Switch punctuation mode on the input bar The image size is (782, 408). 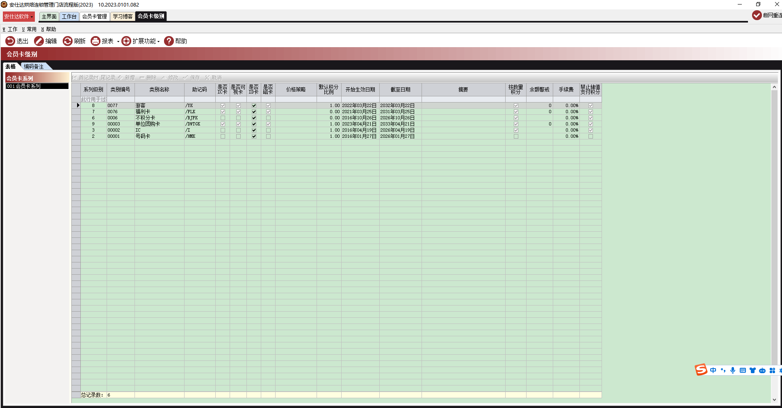pos(723,370)
